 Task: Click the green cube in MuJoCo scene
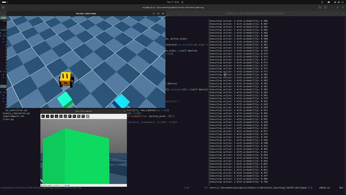(65, 100)
